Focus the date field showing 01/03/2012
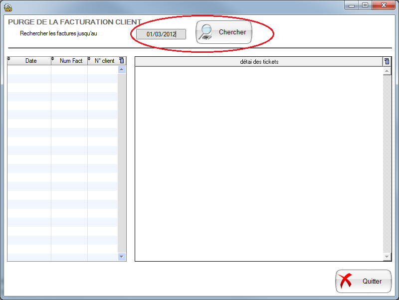Image resolution: width=399 pixels, height=300 pixels. (161, 34)
